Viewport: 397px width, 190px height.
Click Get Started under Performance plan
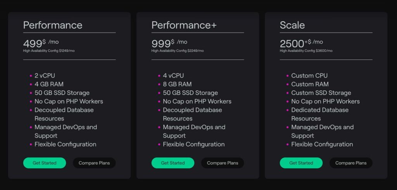(x=44, y=163)
